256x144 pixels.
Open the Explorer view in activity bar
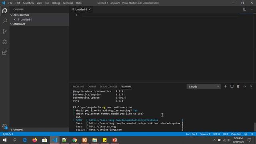[x=4, y=11]
